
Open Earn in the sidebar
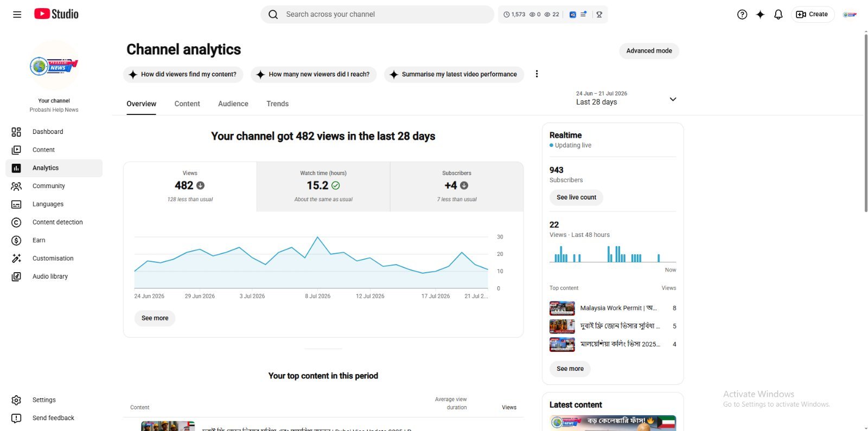54,240
